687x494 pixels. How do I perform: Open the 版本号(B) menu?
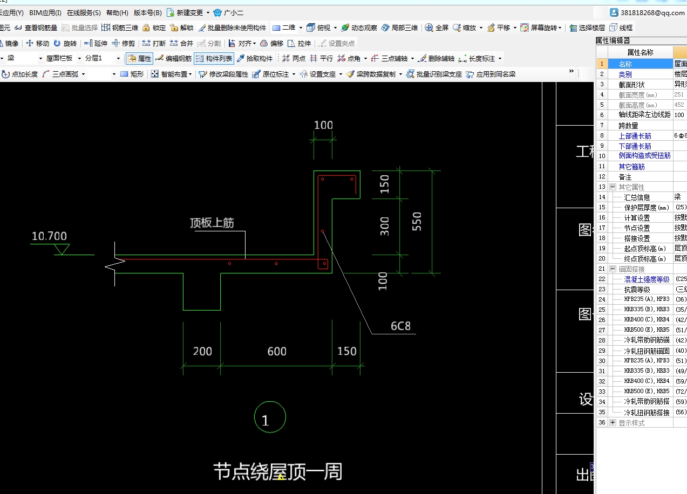pos(147,12)
